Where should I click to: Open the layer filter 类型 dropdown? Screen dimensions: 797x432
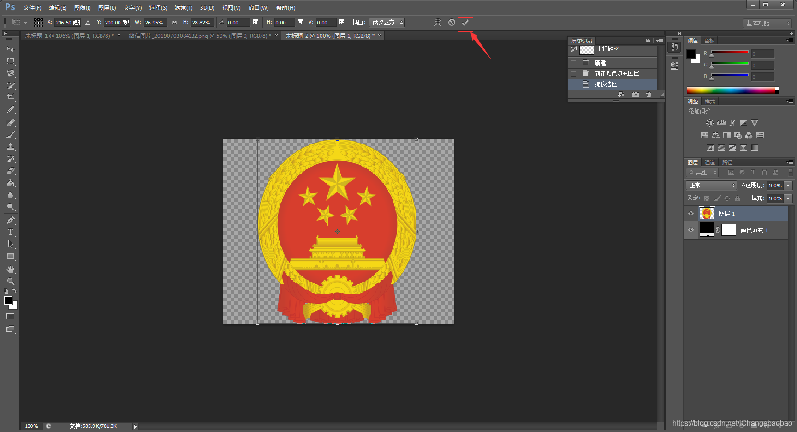702,172
